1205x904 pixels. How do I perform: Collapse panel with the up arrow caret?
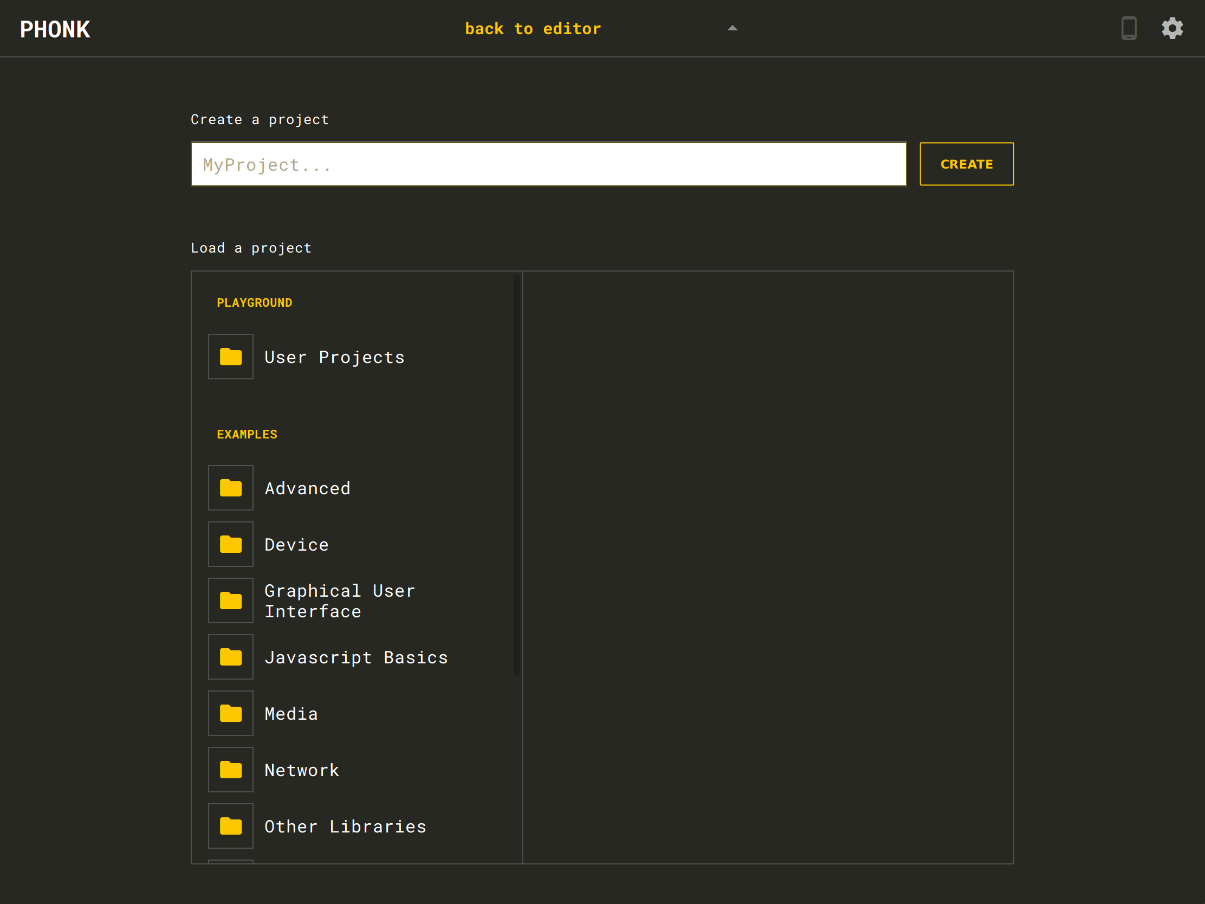point(732,28)
